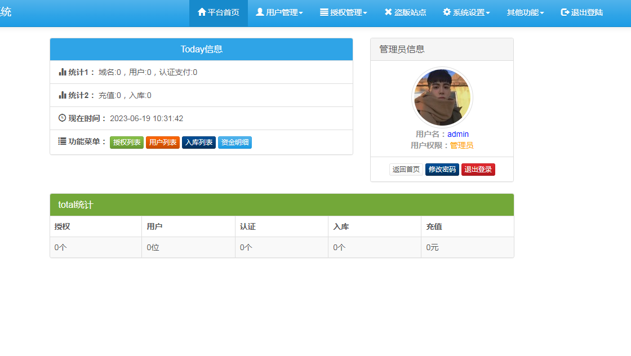The height and width of the screenshot is (356, 631).
Task: Open the 系统设置 dropdown caret
Action: (487, 13)
